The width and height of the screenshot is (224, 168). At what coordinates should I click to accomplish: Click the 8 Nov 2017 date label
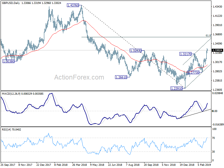pos(25,165)
